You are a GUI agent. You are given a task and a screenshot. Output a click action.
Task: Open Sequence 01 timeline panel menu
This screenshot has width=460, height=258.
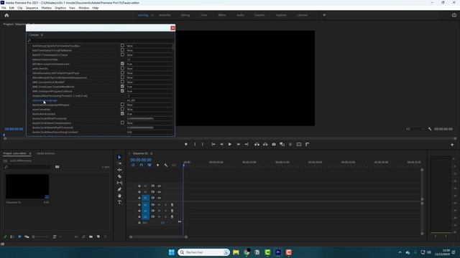[152, 153]
